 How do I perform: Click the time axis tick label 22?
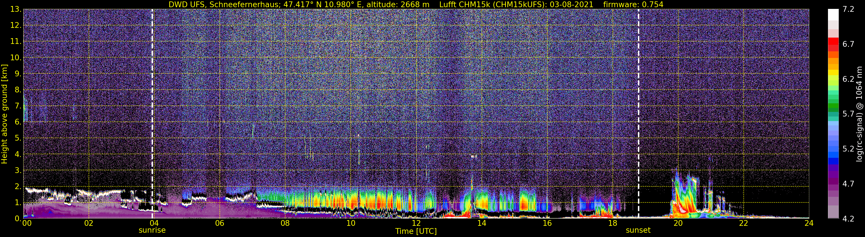pyautogui.click(x=744, y=223)
